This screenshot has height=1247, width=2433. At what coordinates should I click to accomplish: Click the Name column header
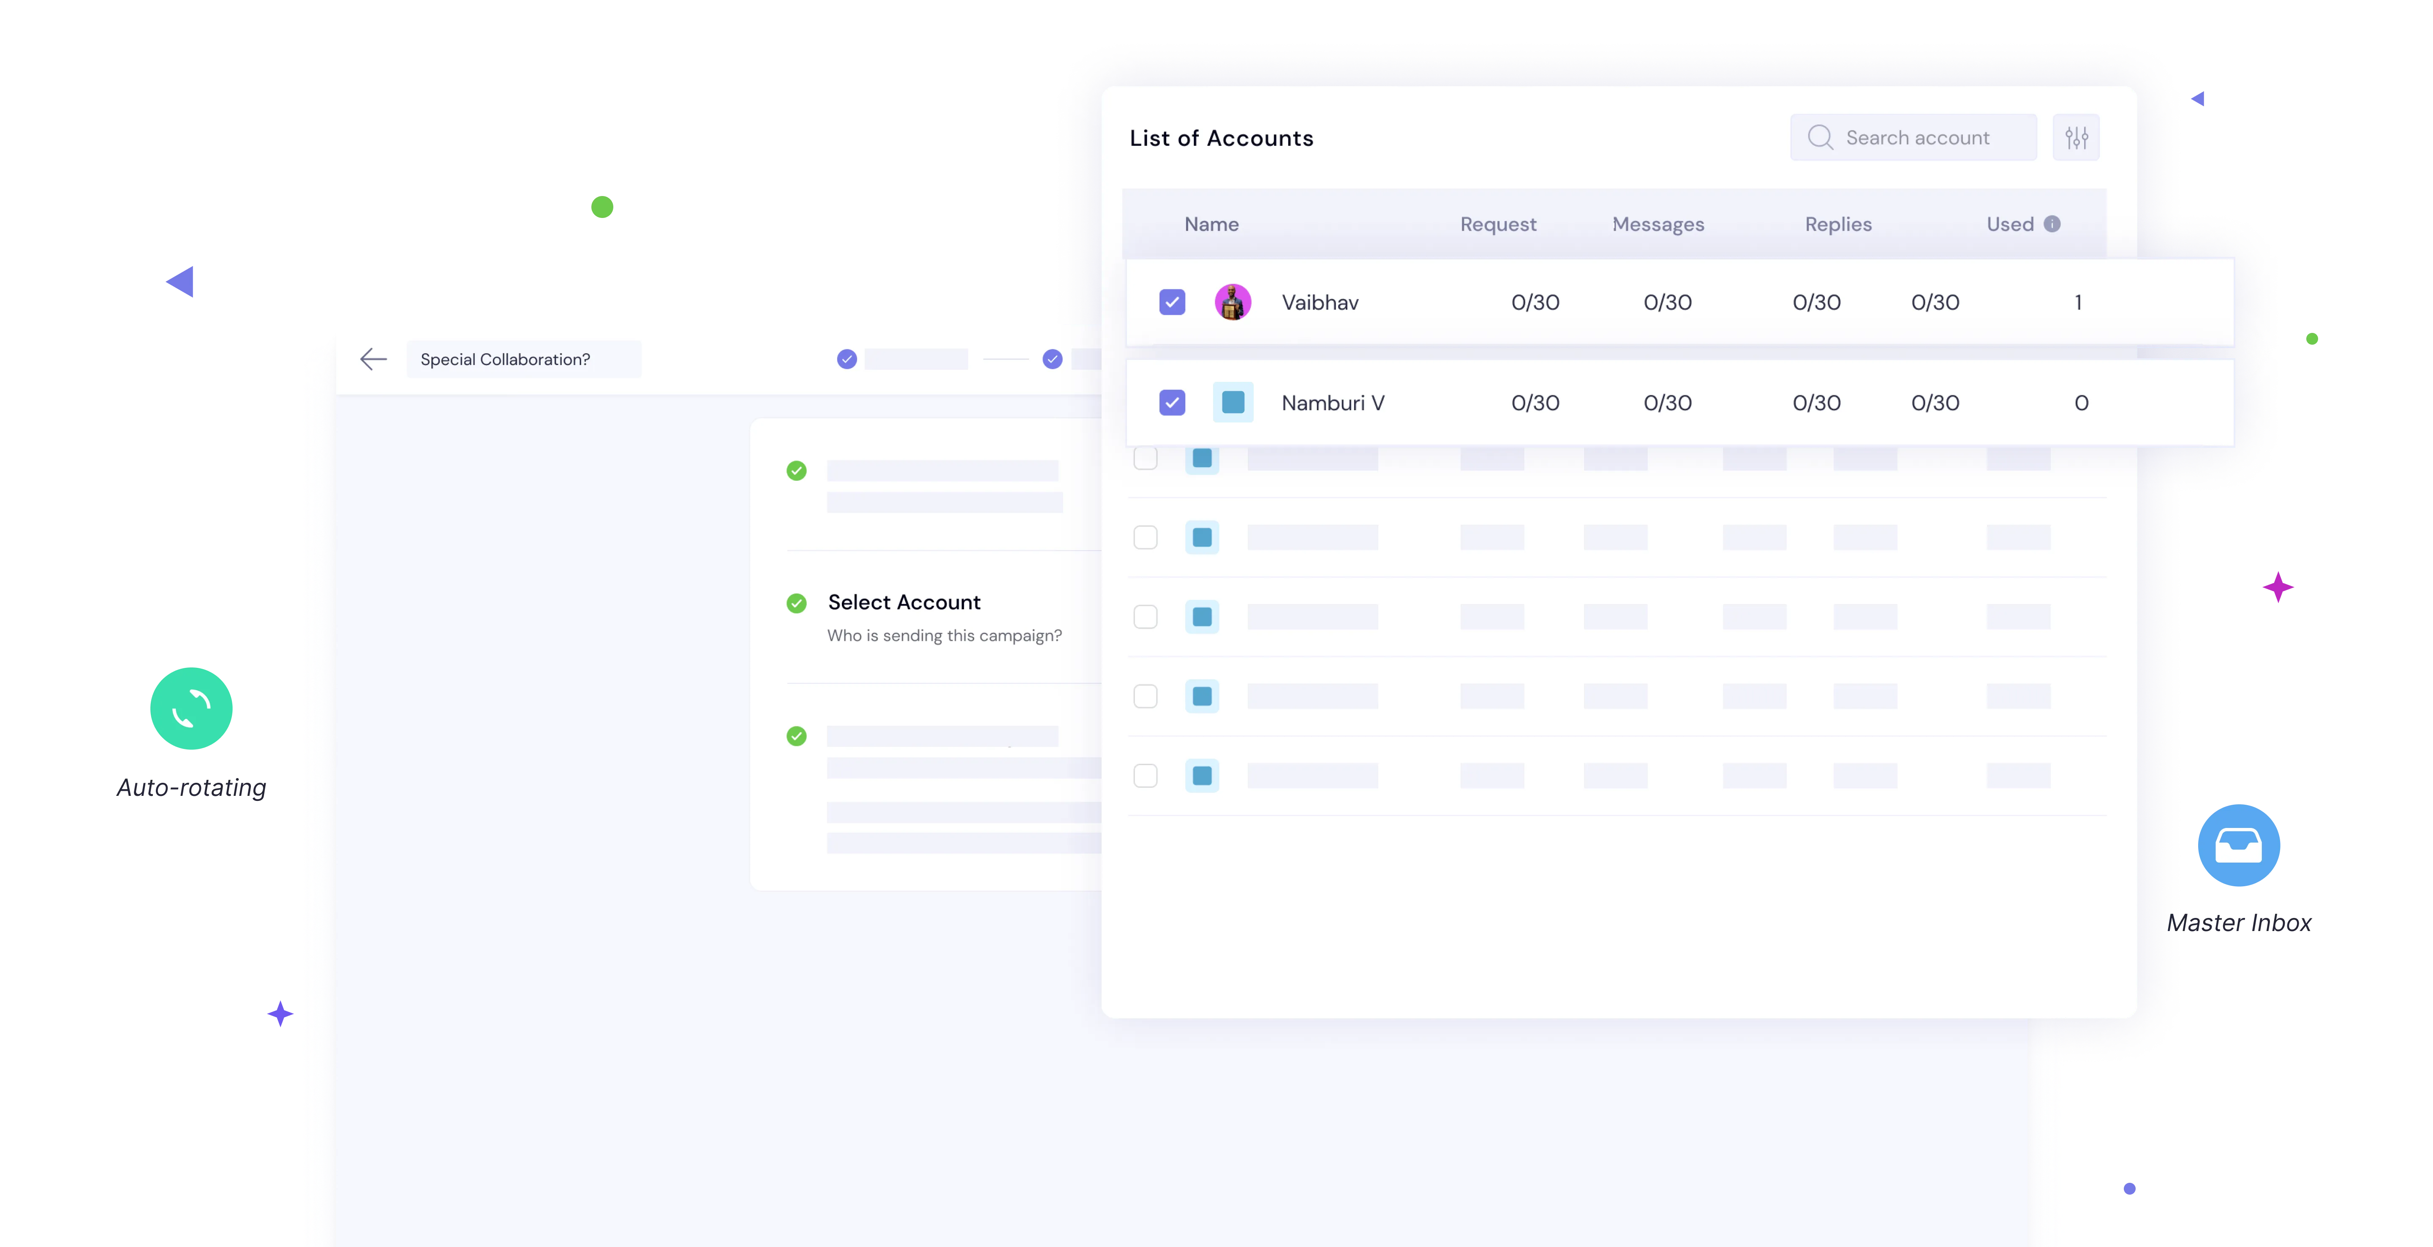click(x=1212, y=224)
